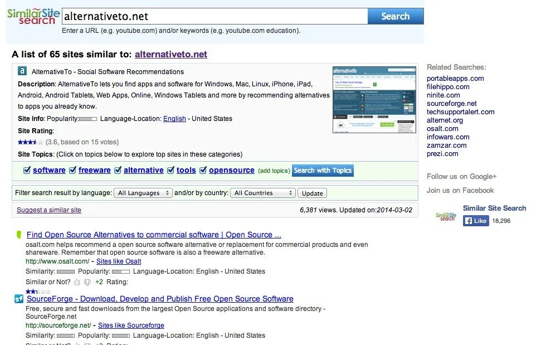Viewport: 546px width, 345px height.
Task: Uncheck the alternative topic checkbox
Action: (118, 170)
